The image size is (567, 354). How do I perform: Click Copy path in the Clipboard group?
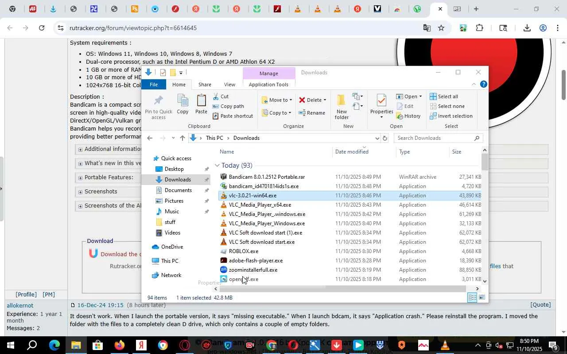click(x=228, y=106)
